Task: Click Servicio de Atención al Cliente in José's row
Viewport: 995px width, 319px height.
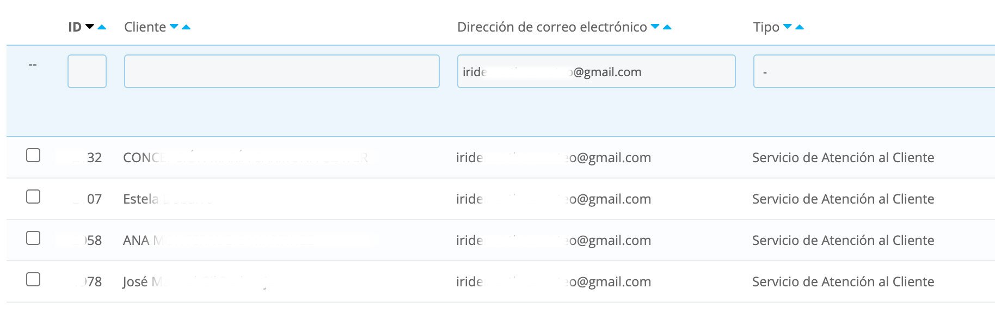Action: [843, 282]
